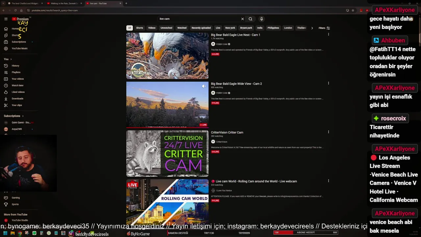Open CritterVision channel link
The height and width of the screenshot is (237, 421).
click(222, 142)
